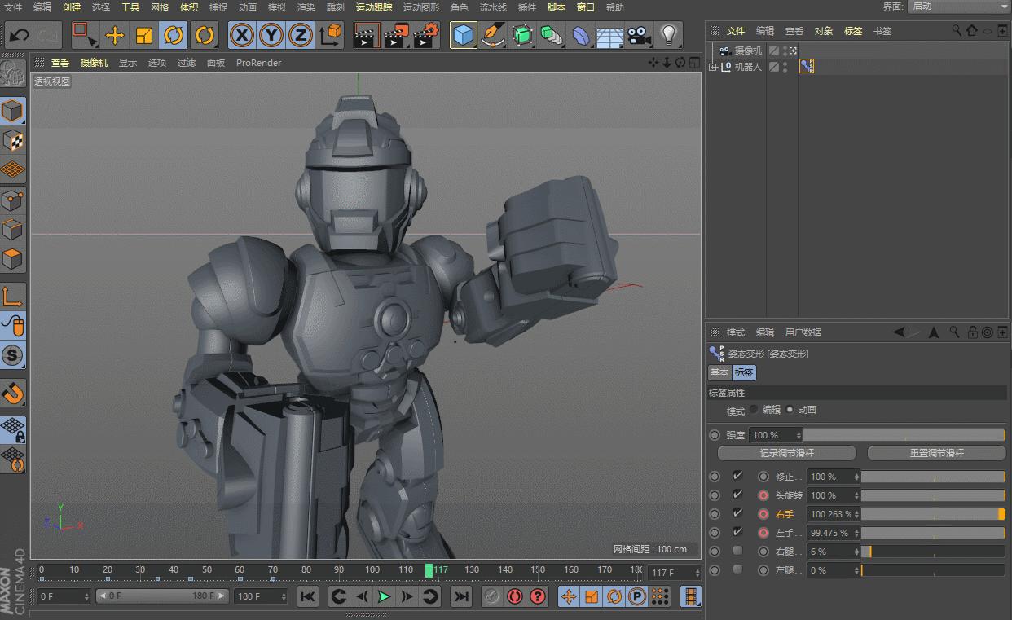
Task: Expand the 机器人 object hierarchy
Action: (x=712, y=66)
